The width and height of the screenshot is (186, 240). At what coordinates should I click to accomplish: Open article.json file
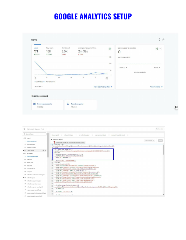click(30, 162)
